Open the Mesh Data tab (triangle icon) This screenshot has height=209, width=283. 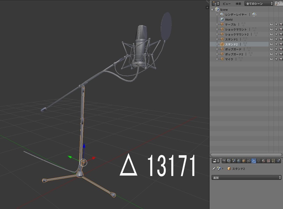[x=258, y=161]
